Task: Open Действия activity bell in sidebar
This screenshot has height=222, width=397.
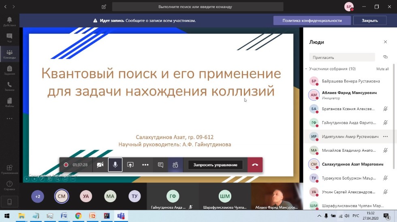Action: [x=9, y=21]
